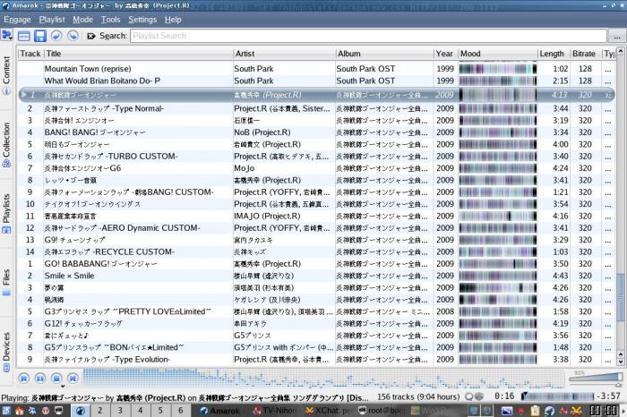Open the Mode menu
Screen dimensions: 627x417
coord(82,20)
